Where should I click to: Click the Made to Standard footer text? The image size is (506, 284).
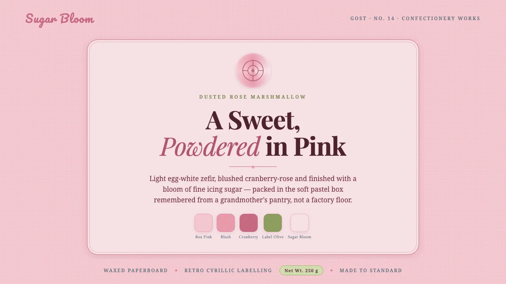(x=371, y=271)
